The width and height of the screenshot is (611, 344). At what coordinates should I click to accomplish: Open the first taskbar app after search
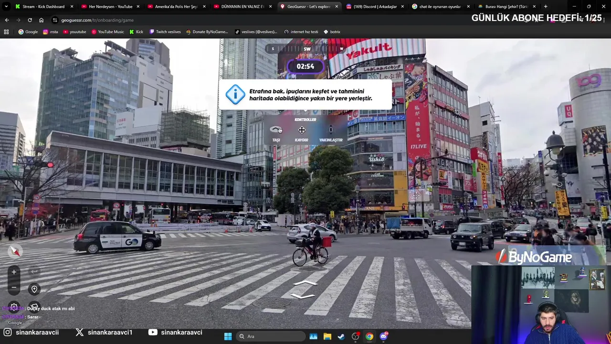point(313,336)
